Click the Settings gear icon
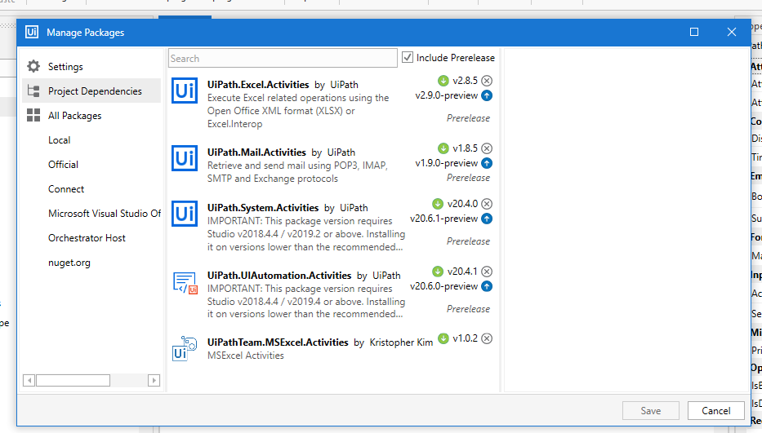This screenshot has height=433, width=762. [33, 66]
